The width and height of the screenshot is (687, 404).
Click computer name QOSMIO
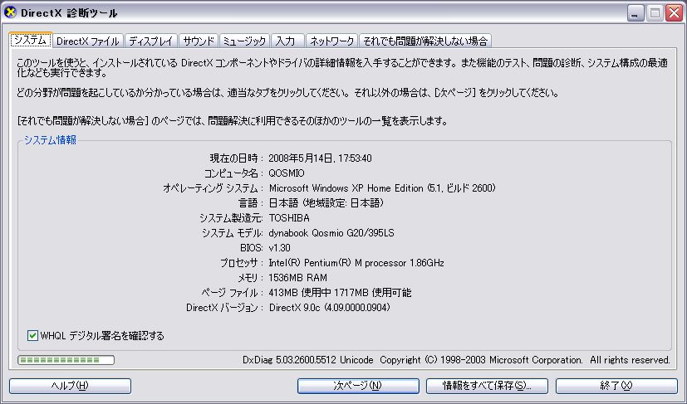(x=287, y=173)
